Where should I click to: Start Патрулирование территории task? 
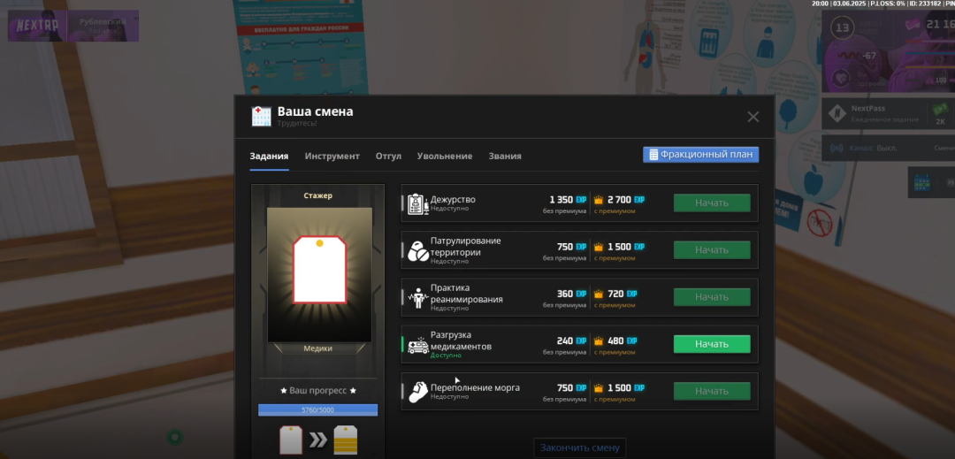712,250
